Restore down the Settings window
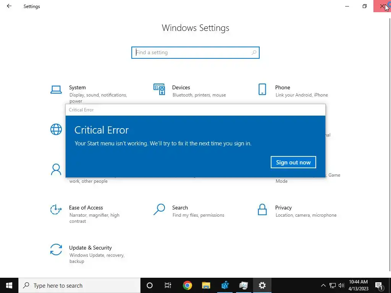Screen dimensions: 391x293 tap(365, 6)
